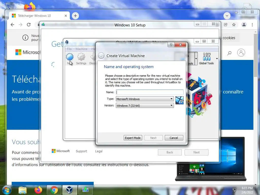Click Next in Create Virtual Machine dialog
This screenshot has height=195, width=260.
tap(153, 138)
